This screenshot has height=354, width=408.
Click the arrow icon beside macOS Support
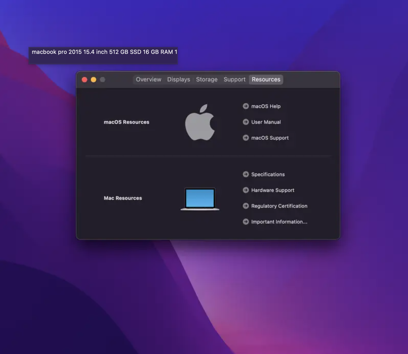(246, 138)
